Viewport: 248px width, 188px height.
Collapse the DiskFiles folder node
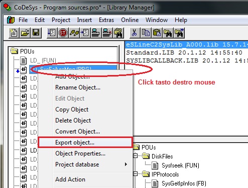pyautogui.click(x=135, y=156)
